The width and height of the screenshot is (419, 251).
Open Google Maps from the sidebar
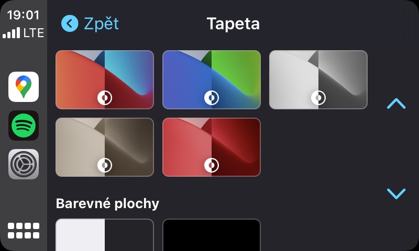click(x=24, y=87)
